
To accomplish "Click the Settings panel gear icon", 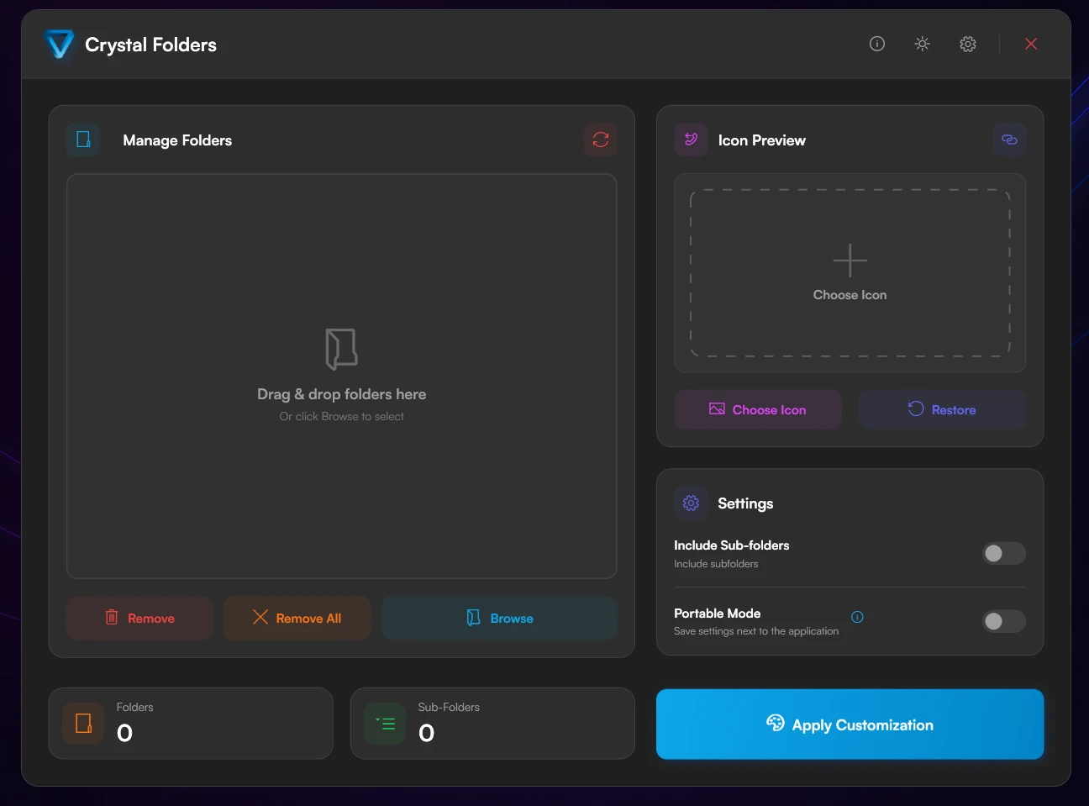I will point(691,503).
